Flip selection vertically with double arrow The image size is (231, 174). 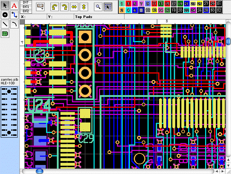[x=83, y=7]
